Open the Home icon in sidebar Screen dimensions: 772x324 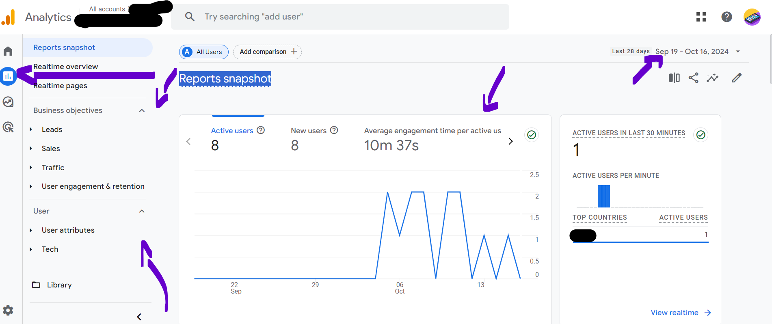tap(8, 51)
